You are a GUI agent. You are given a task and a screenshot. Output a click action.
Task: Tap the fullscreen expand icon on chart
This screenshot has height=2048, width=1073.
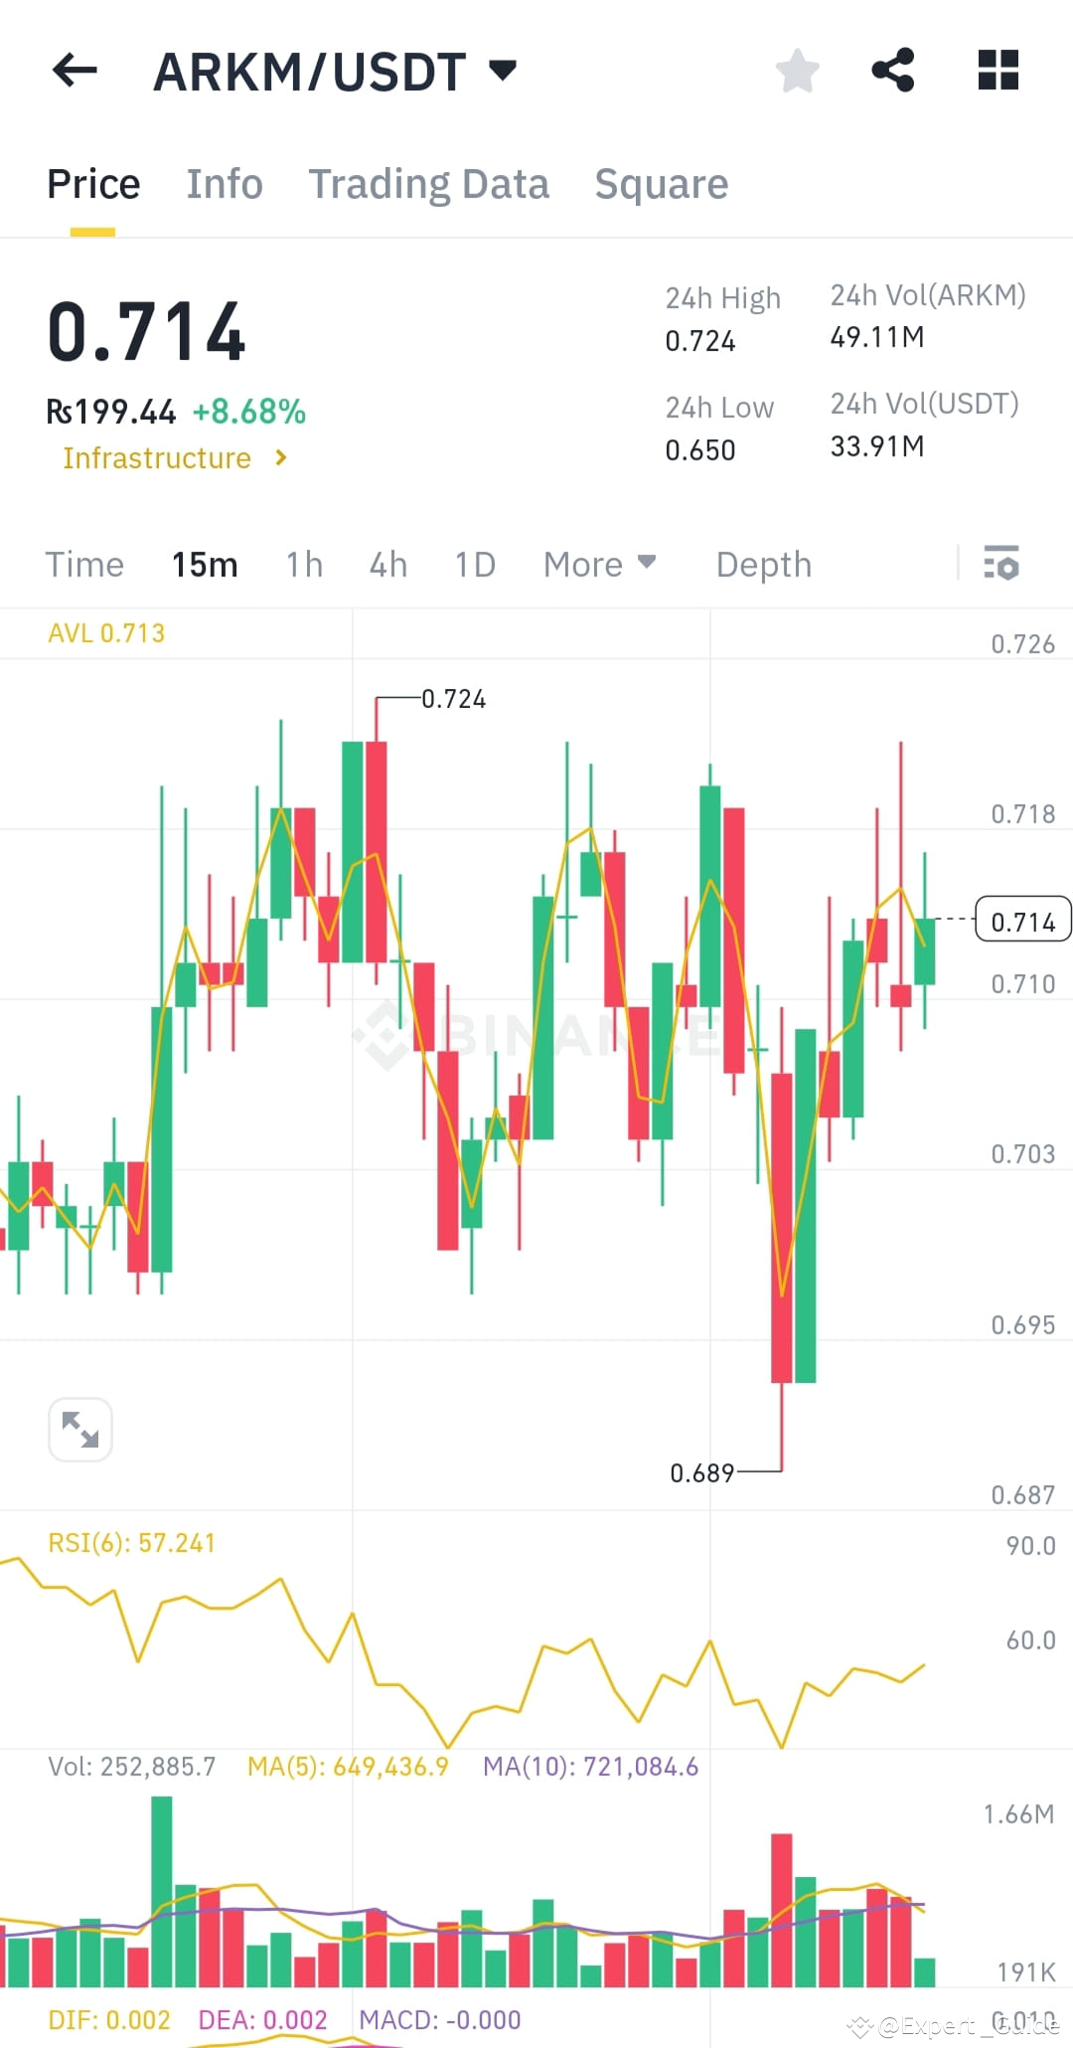[79, 1429]
